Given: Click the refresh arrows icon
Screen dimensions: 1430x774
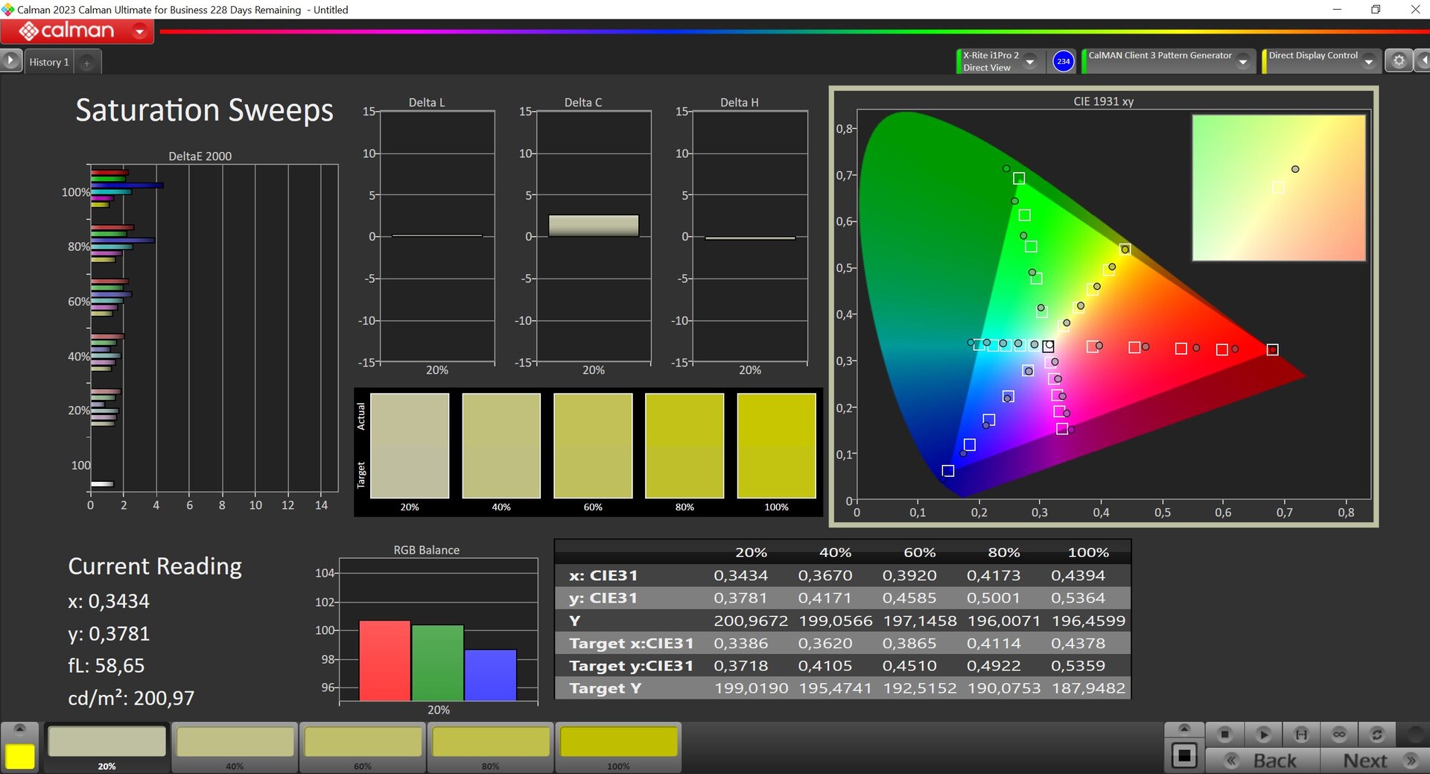Looking at the screenshot, I should click(x=1377, y=735).
